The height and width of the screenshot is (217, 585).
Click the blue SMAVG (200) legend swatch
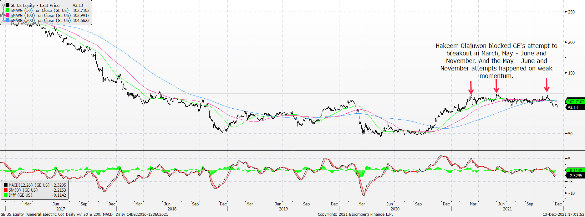pyautogui.click(x=8, y=20)
